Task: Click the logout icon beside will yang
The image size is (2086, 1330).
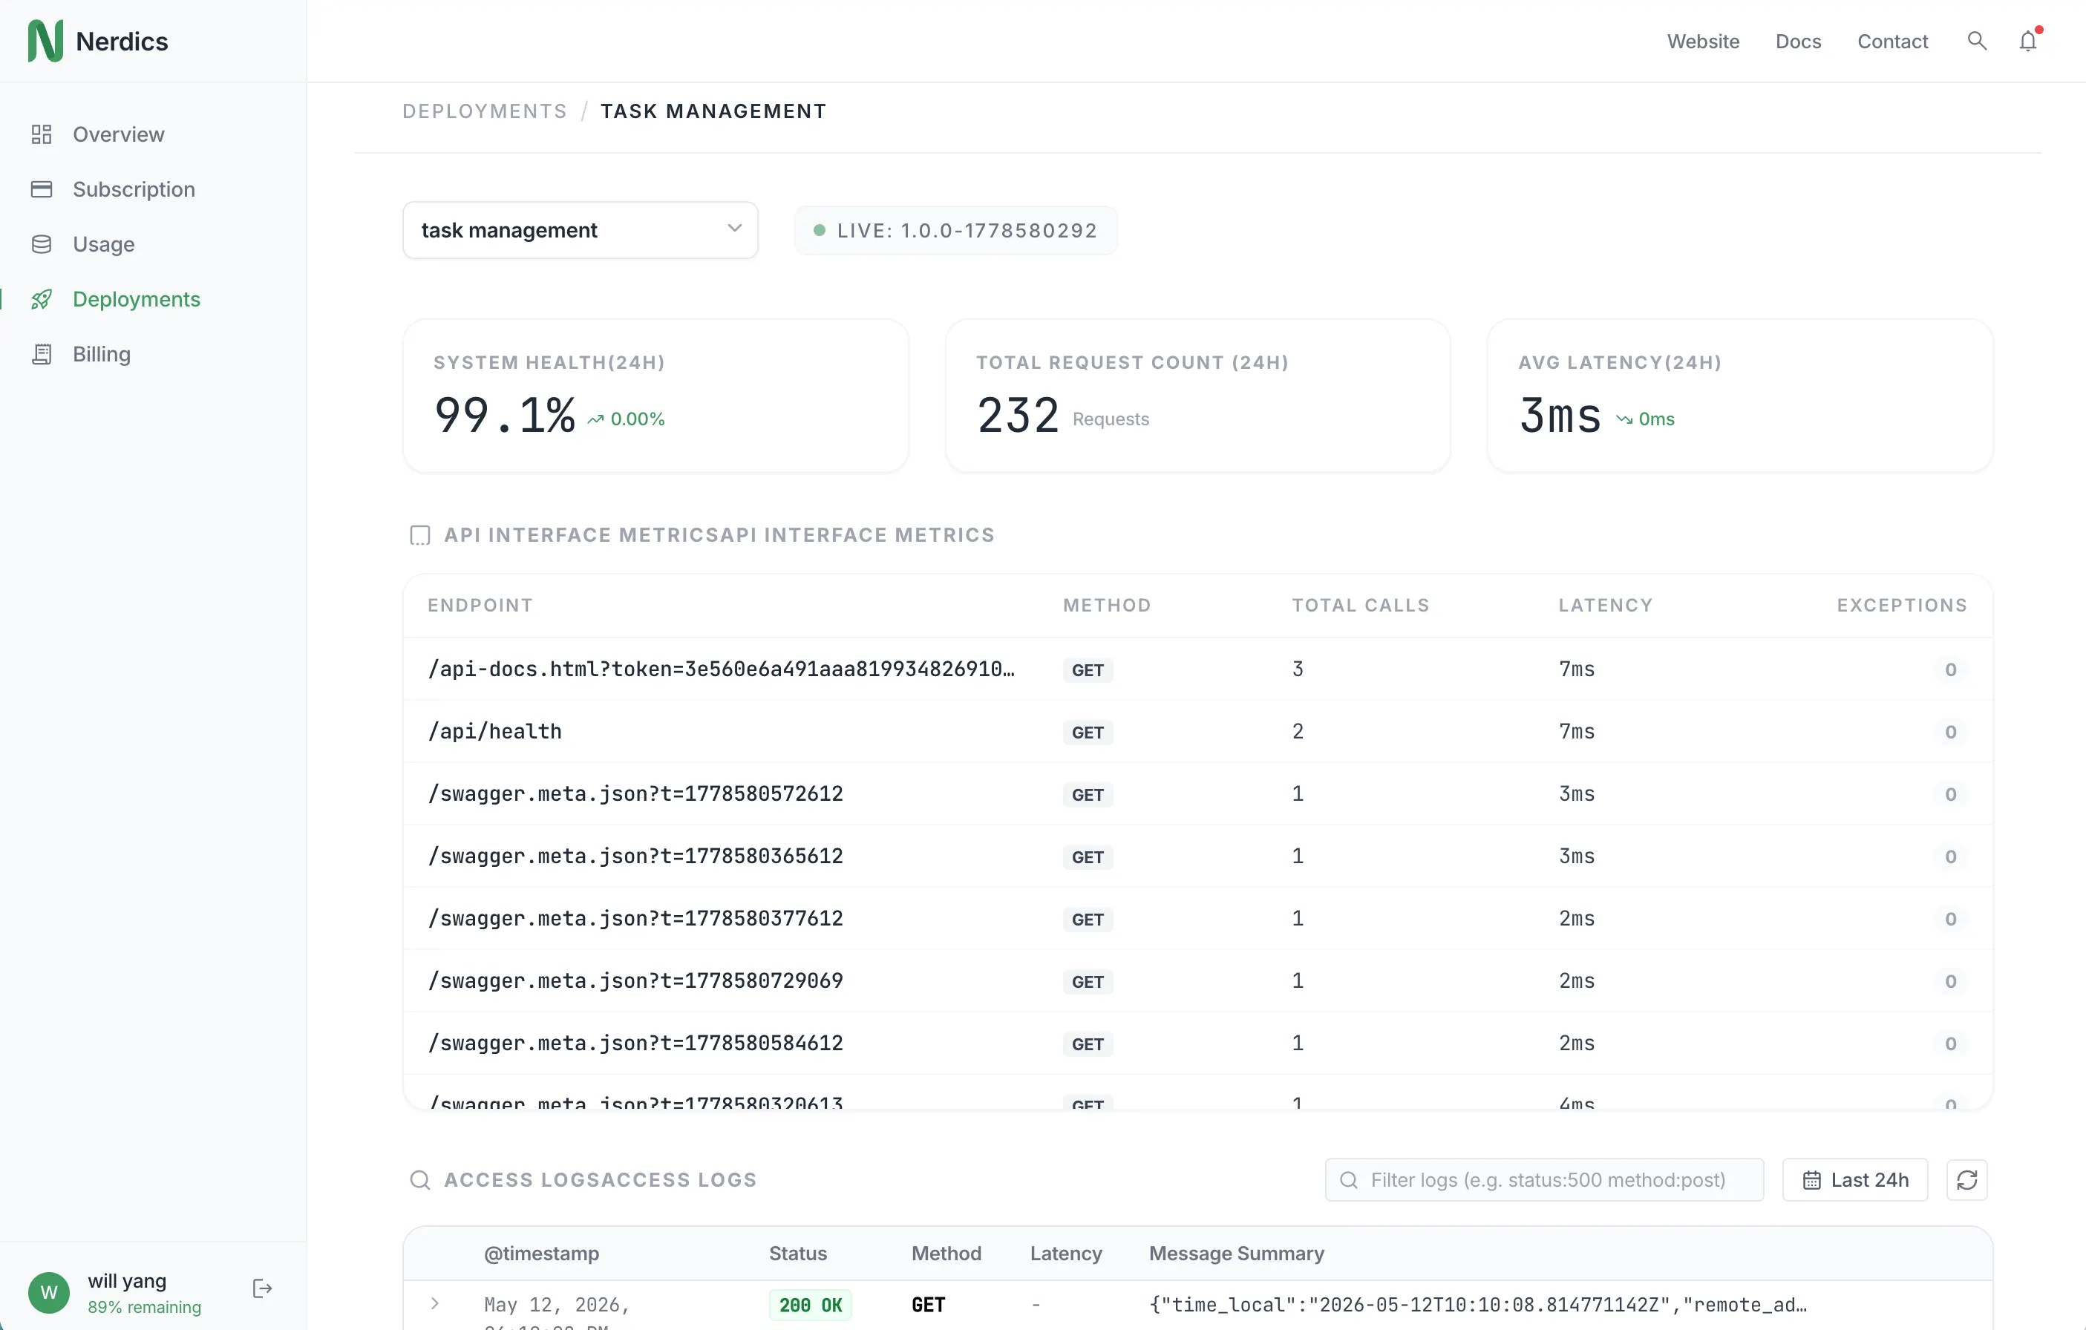Action: pos(263,1288)
